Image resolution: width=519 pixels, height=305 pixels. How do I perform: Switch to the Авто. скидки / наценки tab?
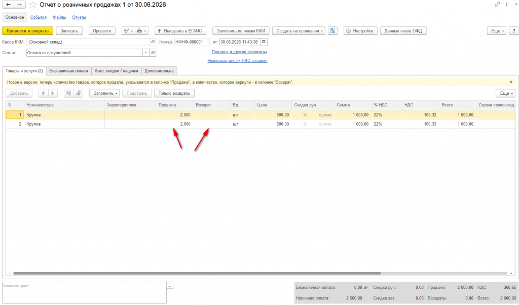[x=116, y=71]
